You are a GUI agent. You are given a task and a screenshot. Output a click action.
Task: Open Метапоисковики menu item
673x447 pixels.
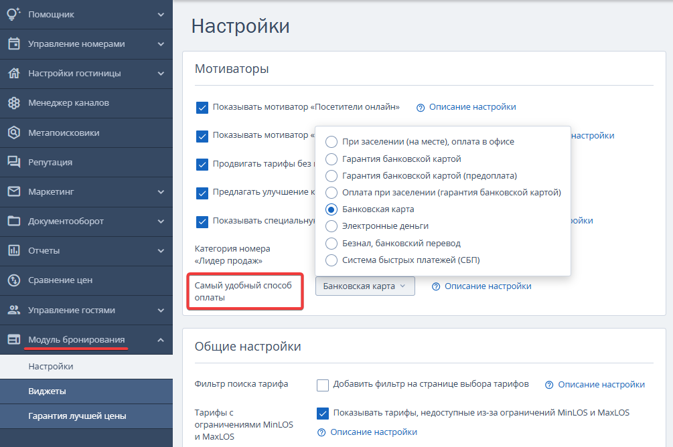(x=86, y=133)
